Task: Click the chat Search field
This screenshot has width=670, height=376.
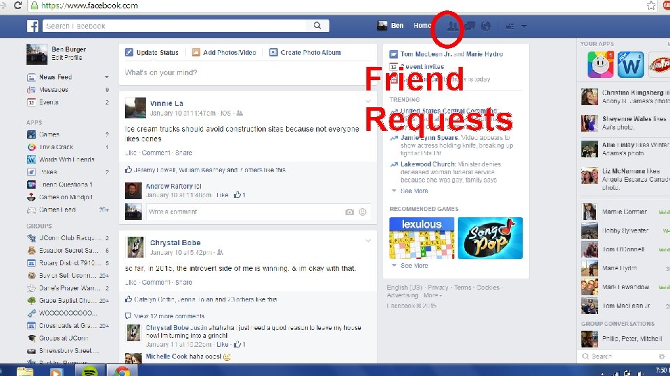Action: pos(618,357)
